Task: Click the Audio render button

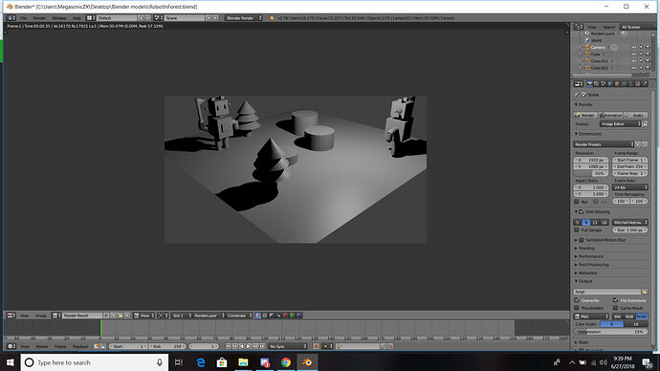Action: pos(635,115)
